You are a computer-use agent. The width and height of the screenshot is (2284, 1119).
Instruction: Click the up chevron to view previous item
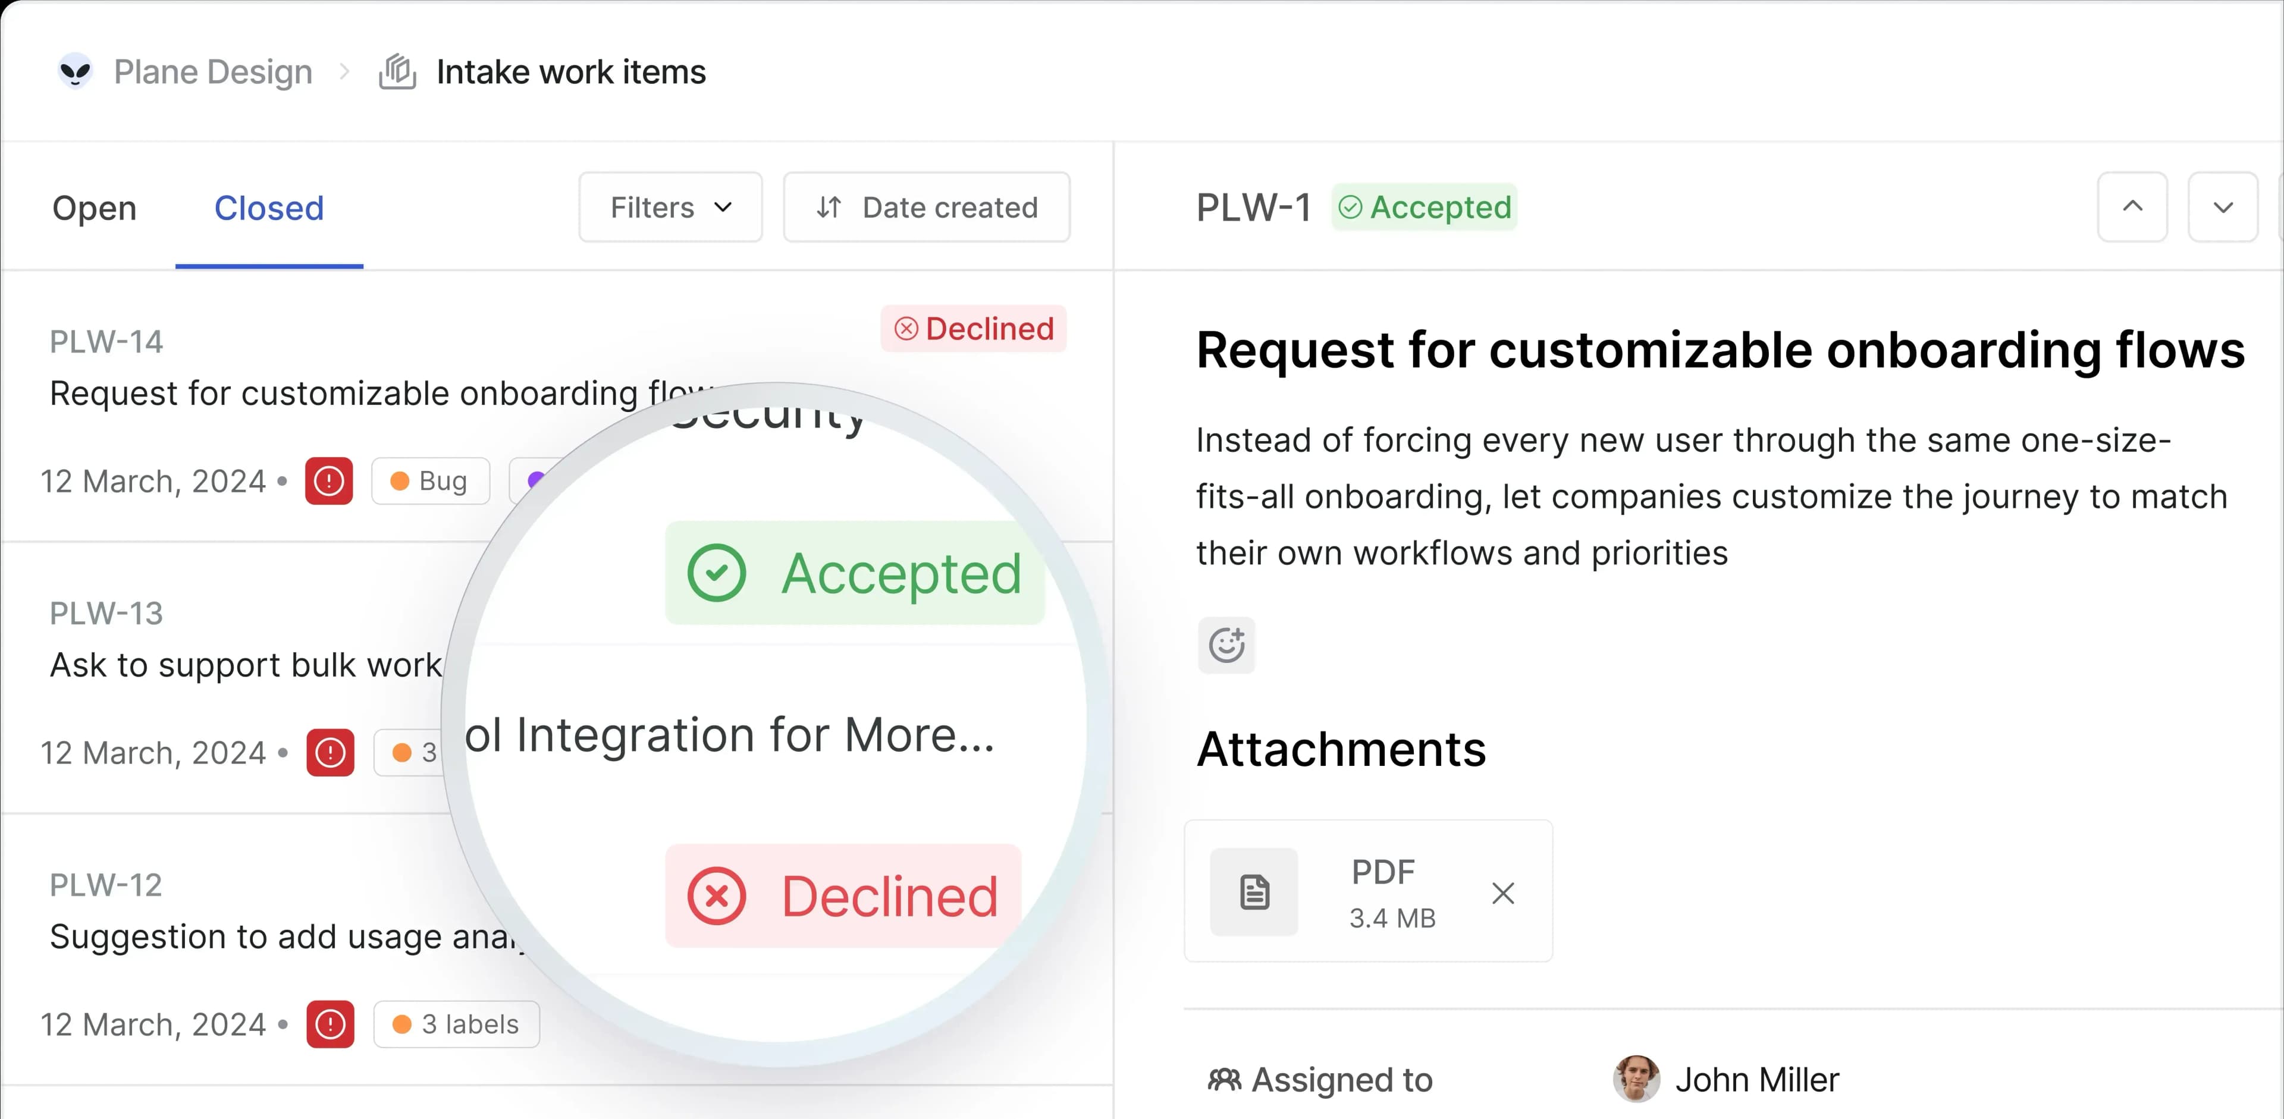[x=2132, y=208]
